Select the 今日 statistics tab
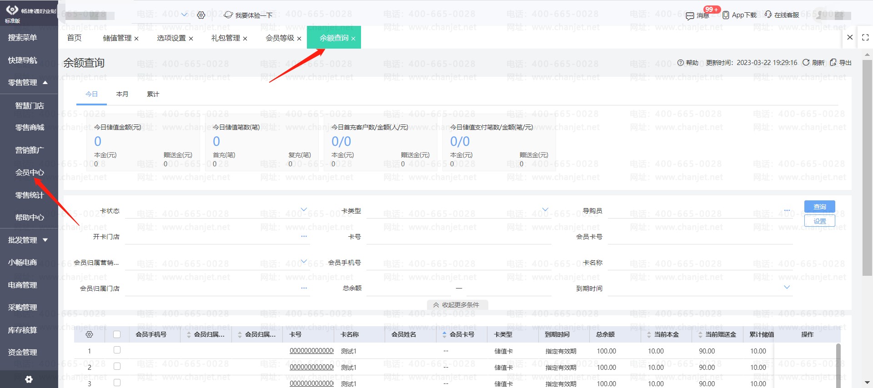The image size is (873, 388). coord(91,94)
